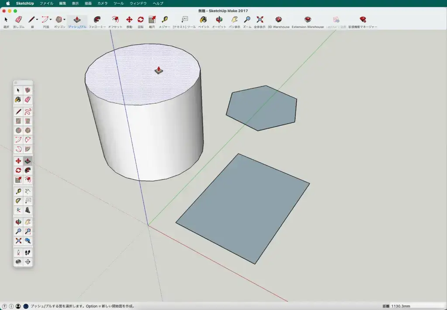Choose the Pie tool in floating palette
The image size is (447, 310).
coord(28,149)
